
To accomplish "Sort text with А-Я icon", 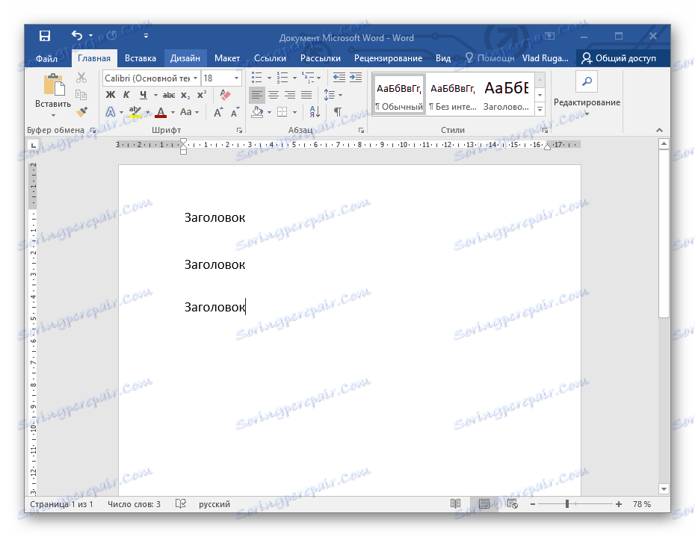I will tap(315, 112).
